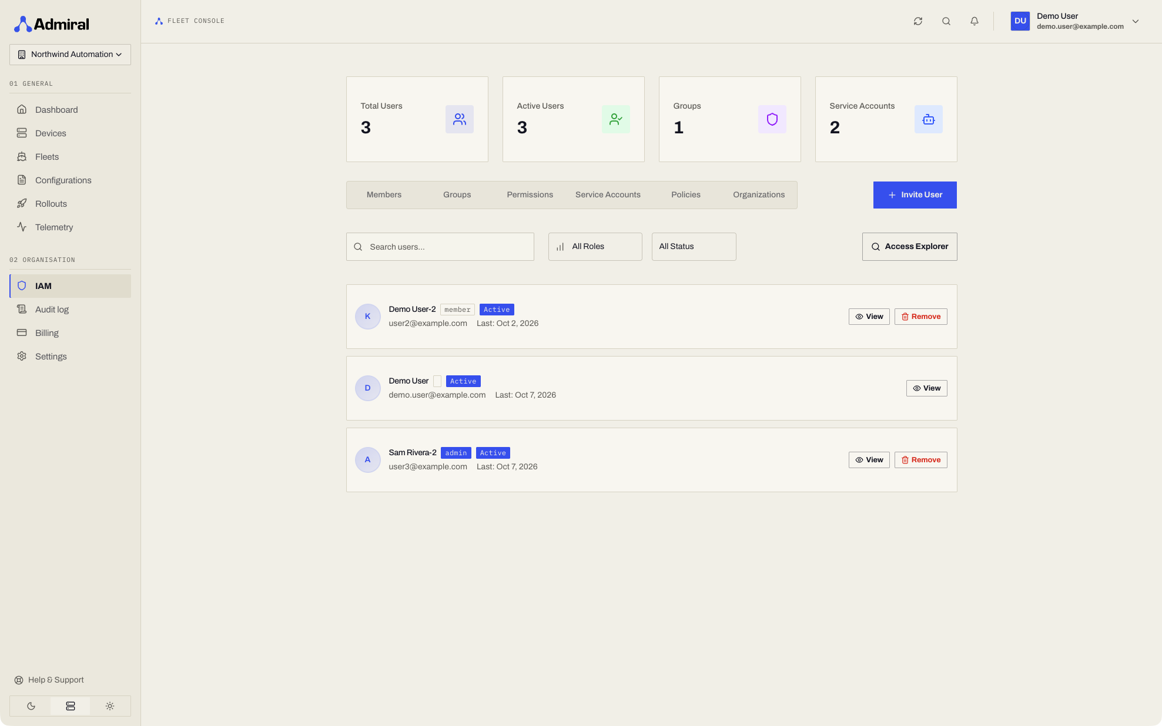1162x726 pixels.
Task: Open Devices in the sidebar
Action: tap(70, 133)
